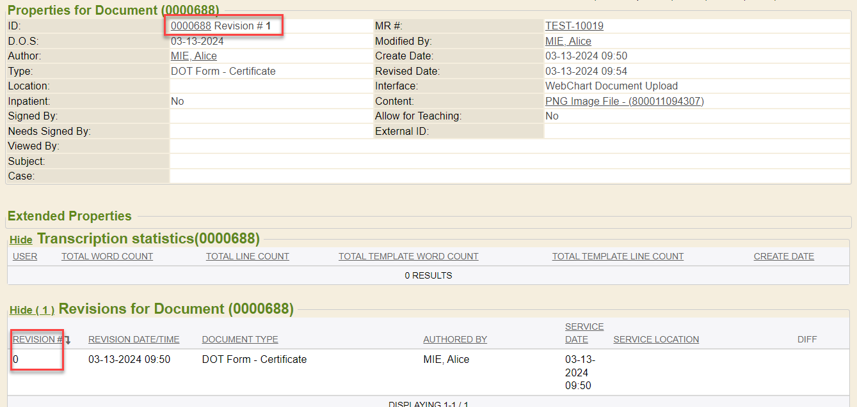Sort by TOTAL LINE COUNT column
This screenshot has height=407, width=857.
point(247,257)
